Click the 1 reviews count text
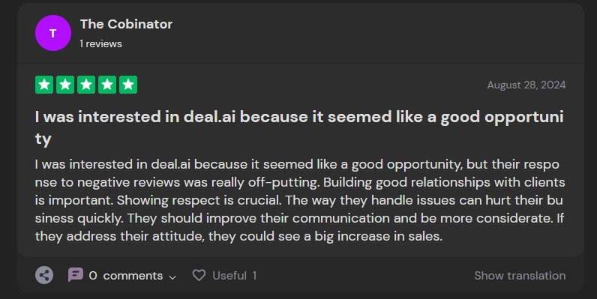The height and width of the screenshot is (299, 597). pos(101,43)
